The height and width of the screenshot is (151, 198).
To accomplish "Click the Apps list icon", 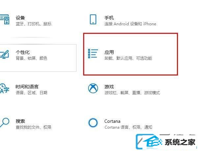I will click(93, 54).
